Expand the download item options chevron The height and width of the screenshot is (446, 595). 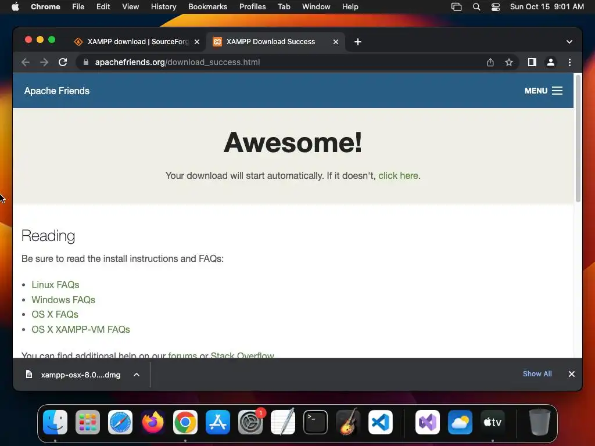pos(137,375)
